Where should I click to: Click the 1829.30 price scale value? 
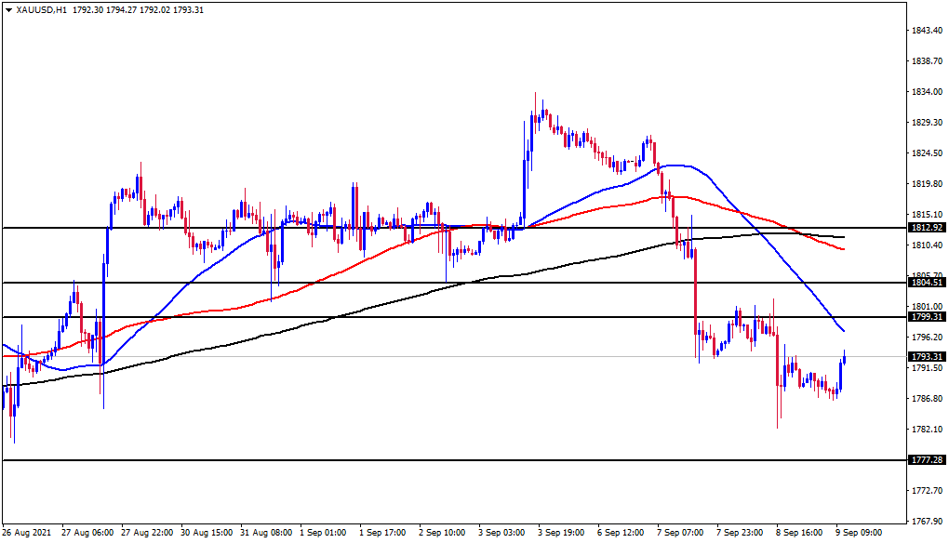(928, 122)
